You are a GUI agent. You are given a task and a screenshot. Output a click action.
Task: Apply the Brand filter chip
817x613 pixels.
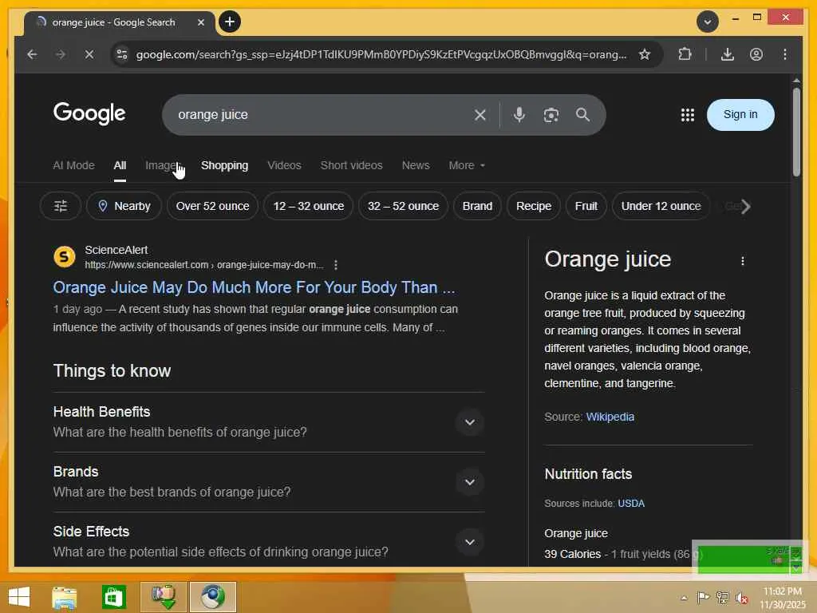click(x=477, y=206)
